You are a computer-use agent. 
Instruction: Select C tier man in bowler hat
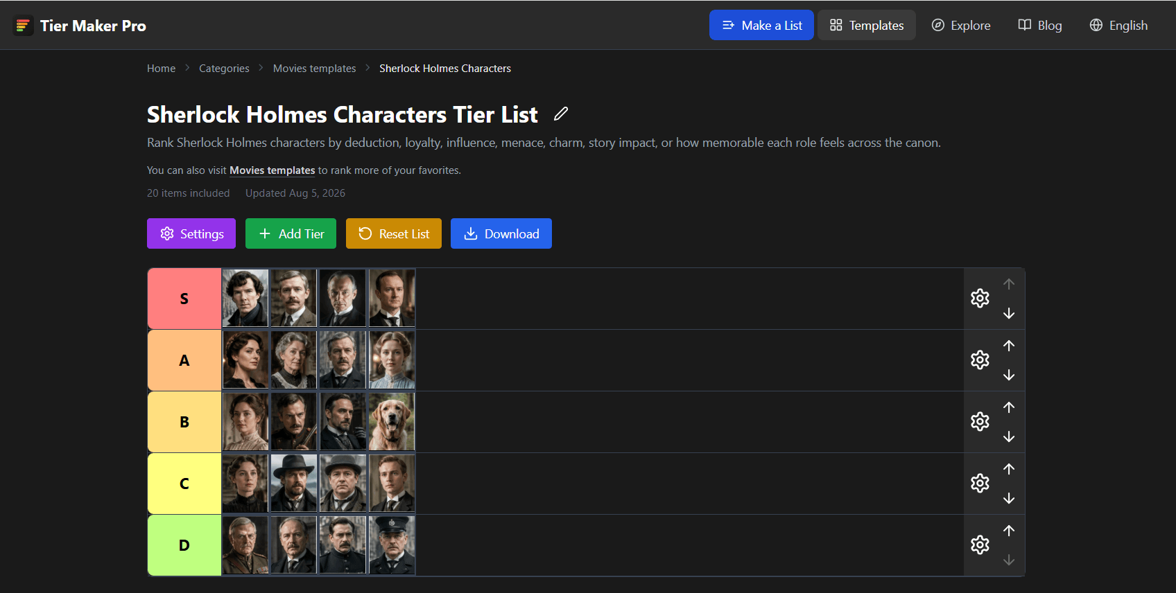[343, 483]
